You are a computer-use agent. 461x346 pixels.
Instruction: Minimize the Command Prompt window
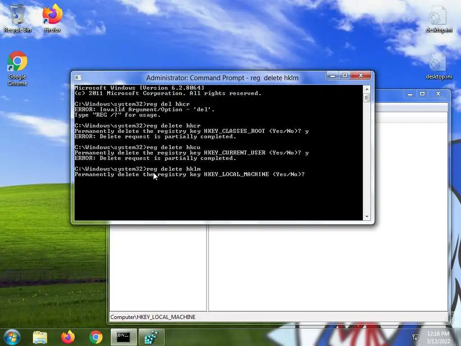pos(333,76)
